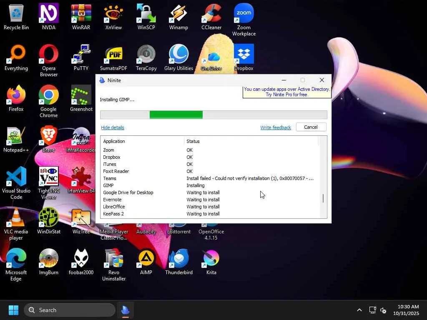The height and width of the screenshot is (320, 427).
Task: Select the KeePass 2 row
Action: coord(210,214)
